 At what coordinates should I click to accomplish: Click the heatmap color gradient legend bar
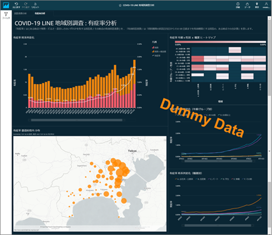[x=220, y=42]
